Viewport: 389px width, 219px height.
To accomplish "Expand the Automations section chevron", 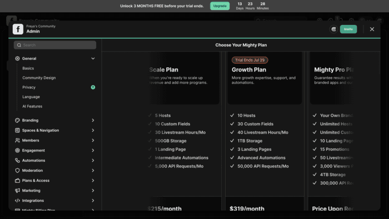I will coord(93,160).
